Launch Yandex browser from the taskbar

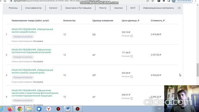pyautogui.click(x=49, y=109)
